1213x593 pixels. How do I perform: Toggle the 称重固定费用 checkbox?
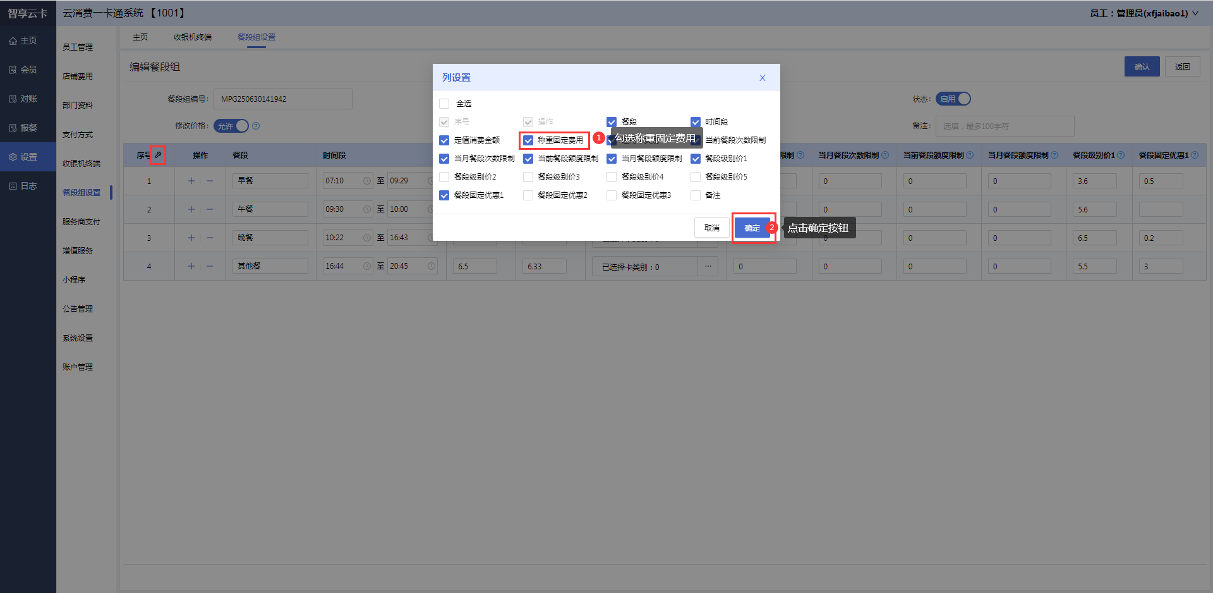[x=528, y=140]
